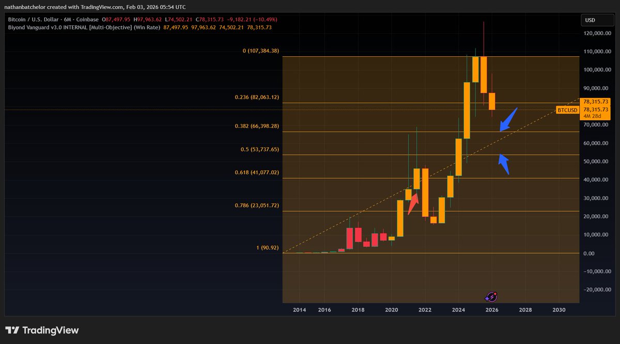The height and width of the screenshot is (344, 620).
Task: Click the 2028 label on time axis
Action: [x=525, y=310]
